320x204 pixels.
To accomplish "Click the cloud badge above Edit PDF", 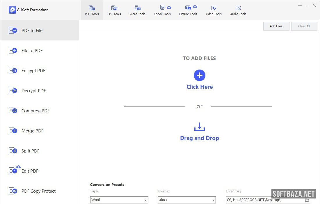I will (x=18, y=167).
